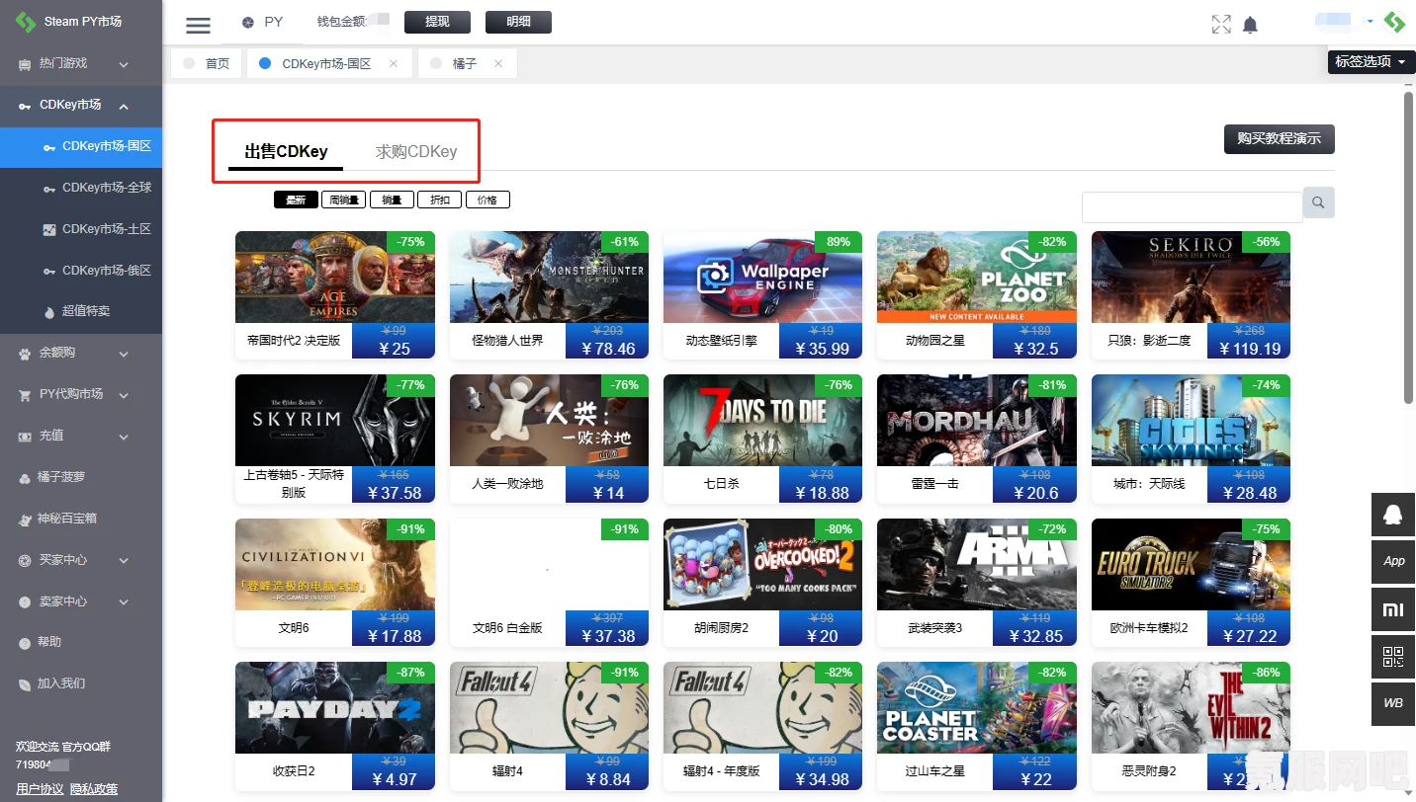Click the App download side button

[x=1393, y=562]
